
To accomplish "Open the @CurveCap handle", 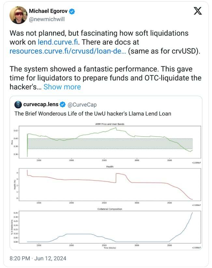I will 82,105.
